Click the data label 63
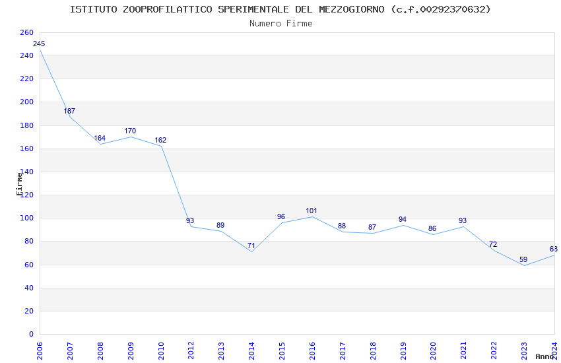This screenshot has width=561, height=363. (x=554, y=249)
